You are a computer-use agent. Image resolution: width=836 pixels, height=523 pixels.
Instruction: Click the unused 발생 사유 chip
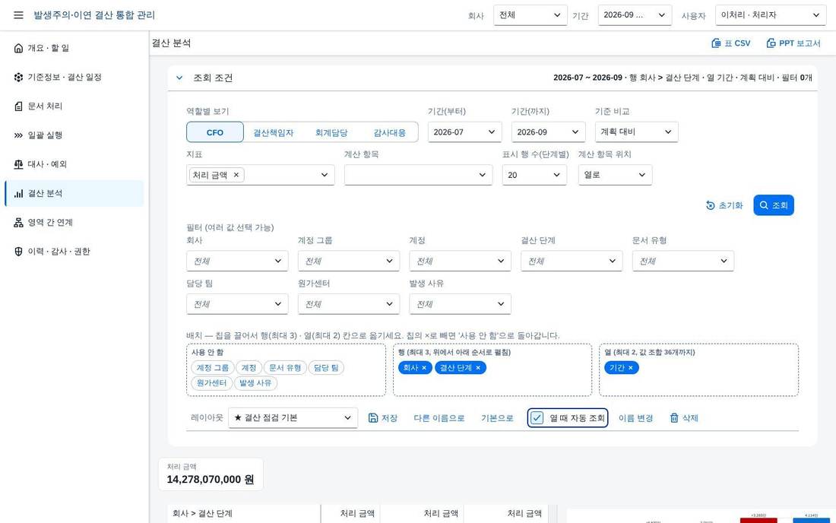tap(255, 383)
